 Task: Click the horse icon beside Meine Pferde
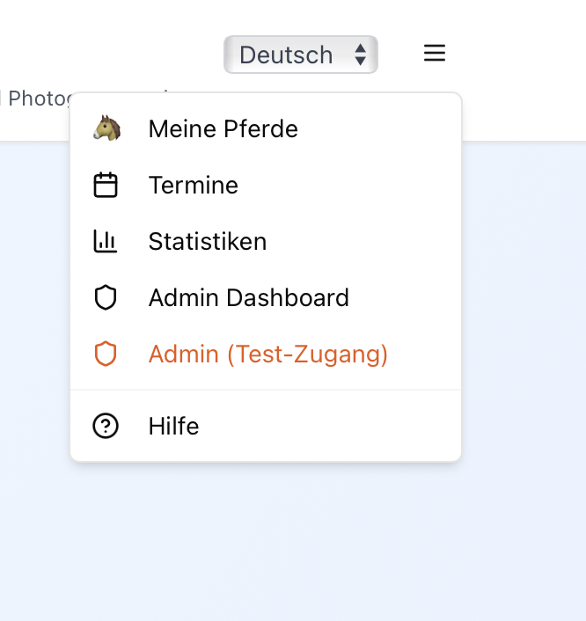click(x=106, y=128)
